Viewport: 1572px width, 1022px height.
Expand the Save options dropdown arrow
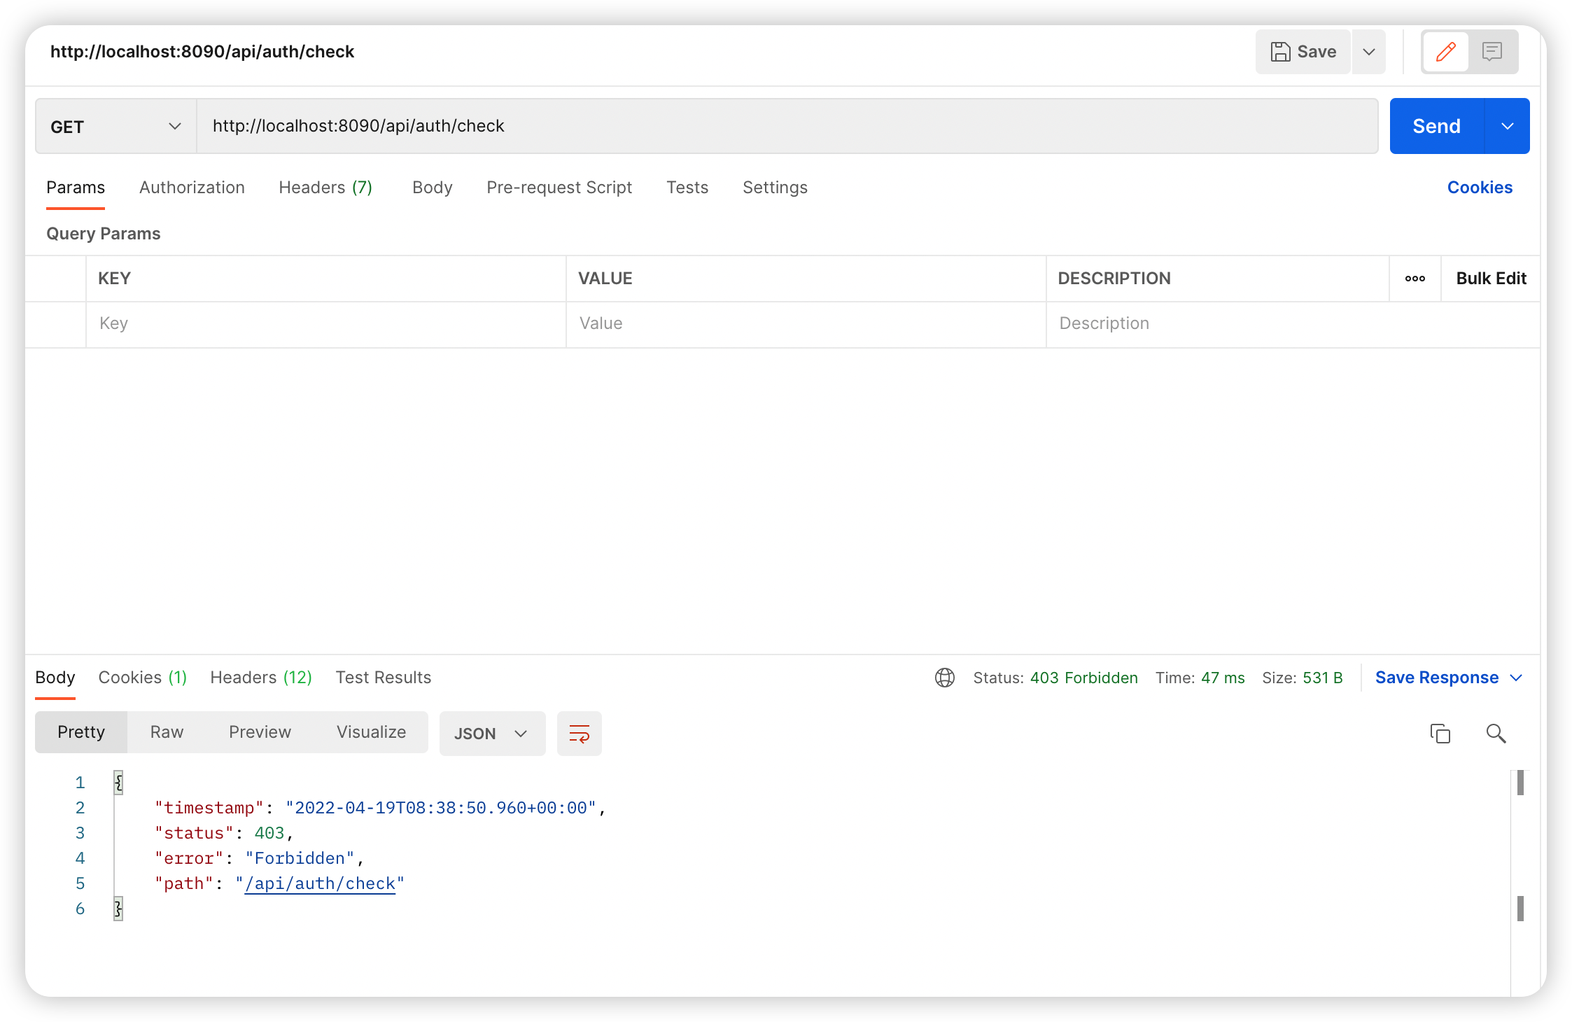(x=1368, y=52)
